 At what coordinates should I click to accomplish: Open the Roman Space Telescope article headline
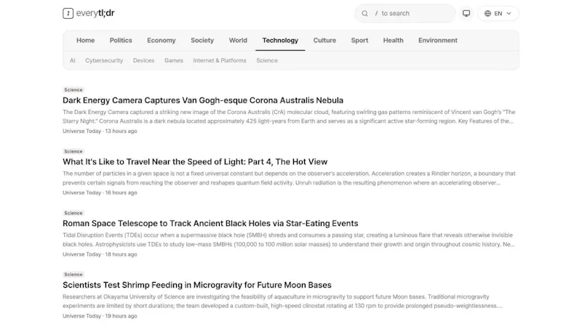point(210,224)
